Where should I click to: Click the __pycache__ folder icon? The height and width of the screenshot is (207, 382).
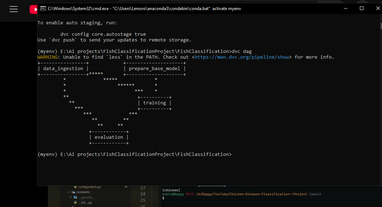tap(75, 197)
